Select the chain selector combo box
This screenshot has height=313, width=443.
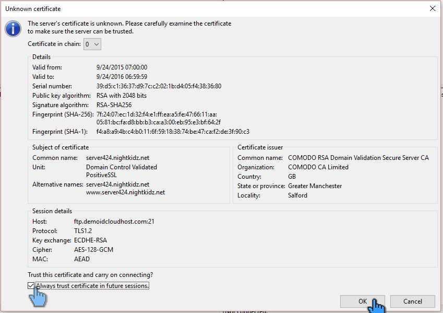click(92, 44)
